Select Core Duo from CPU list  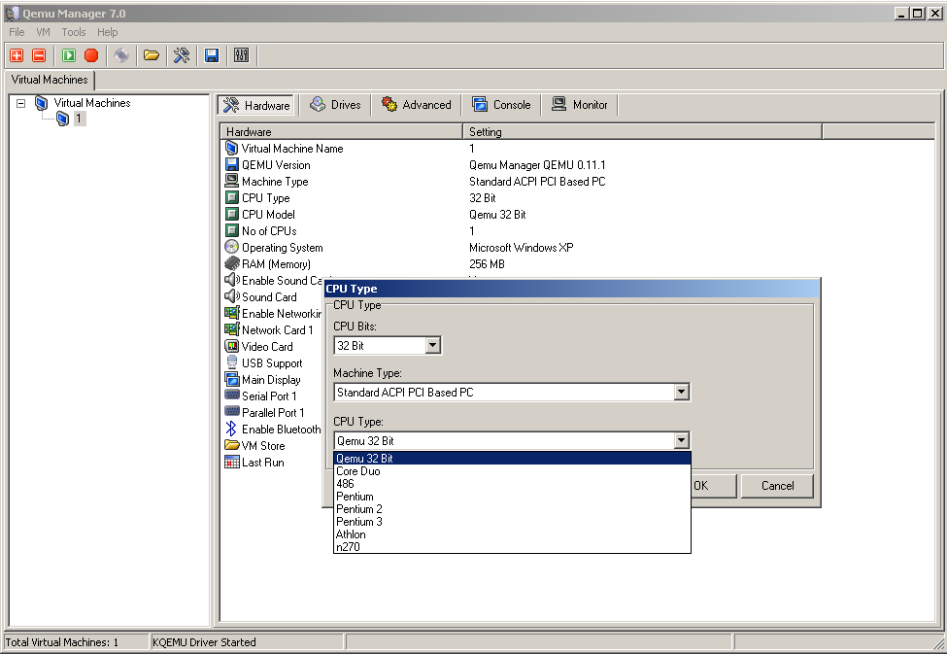(357, 471)
